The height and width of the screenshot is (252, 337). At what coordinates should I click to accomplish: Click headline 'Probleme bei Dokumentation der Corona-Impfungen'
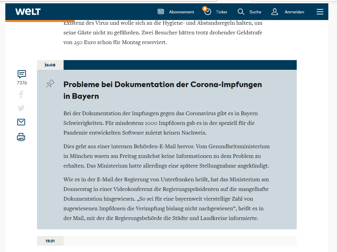click(163, 90)
